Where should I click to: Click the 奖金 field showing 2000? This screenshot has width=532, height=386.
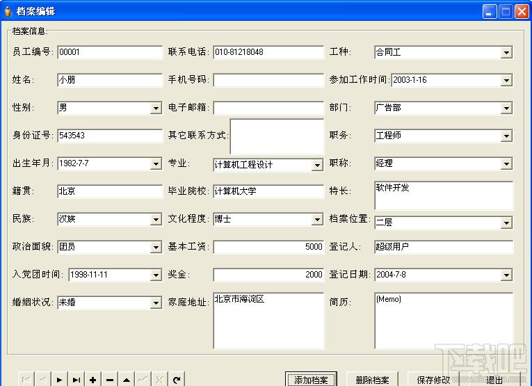(268, 275)
